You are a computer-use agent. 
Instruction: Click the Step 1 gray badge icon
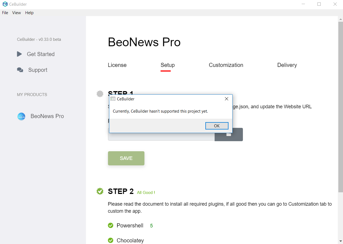click(100, 94)
